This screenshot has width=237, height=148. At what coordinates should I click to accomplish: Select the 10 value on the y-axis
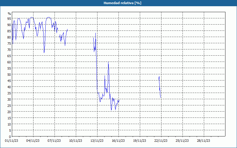[9, 124]
